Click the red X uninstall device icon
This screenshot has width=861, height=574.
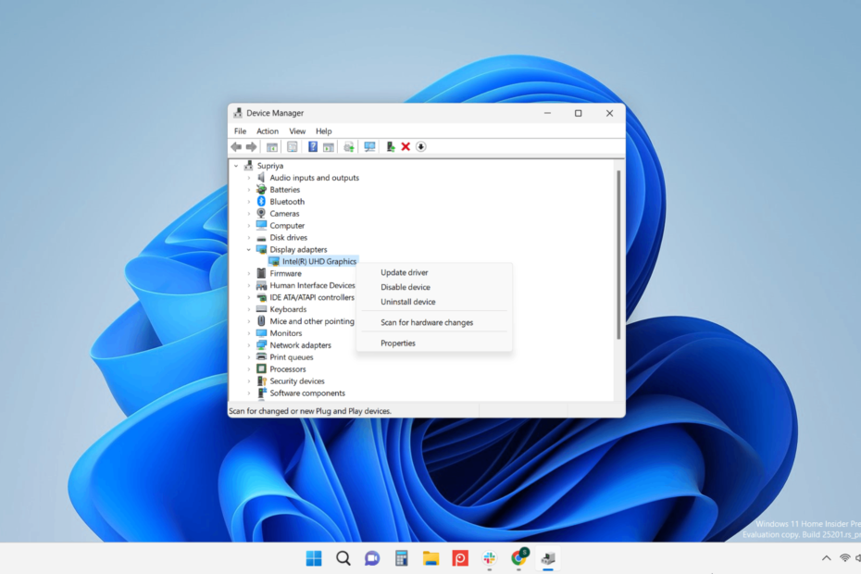tap(406, 146)
